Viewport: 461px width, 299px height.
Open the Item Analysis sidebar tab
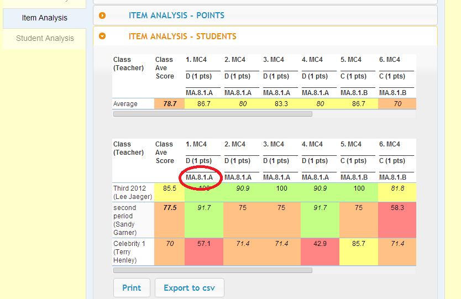click(x=44, y=18)
